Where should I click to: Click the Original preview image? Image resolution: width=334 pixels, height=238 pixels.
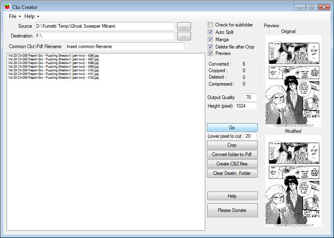pos(293,81)
